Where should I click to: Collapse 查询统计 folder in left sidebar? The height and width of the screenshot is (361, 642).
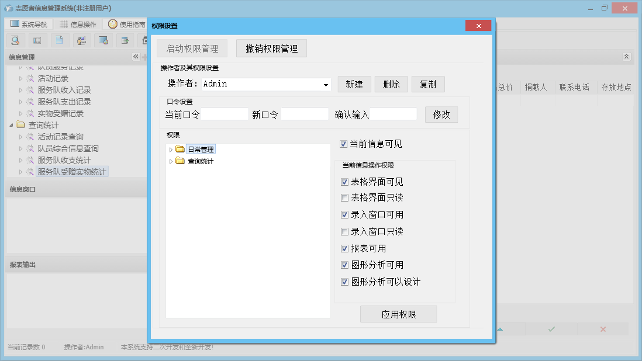point(12,125)
